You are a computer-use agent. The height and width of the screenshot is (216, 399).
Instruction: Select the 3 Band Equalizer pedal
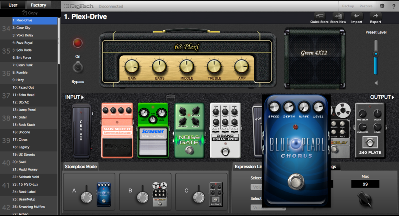[225, 130]
